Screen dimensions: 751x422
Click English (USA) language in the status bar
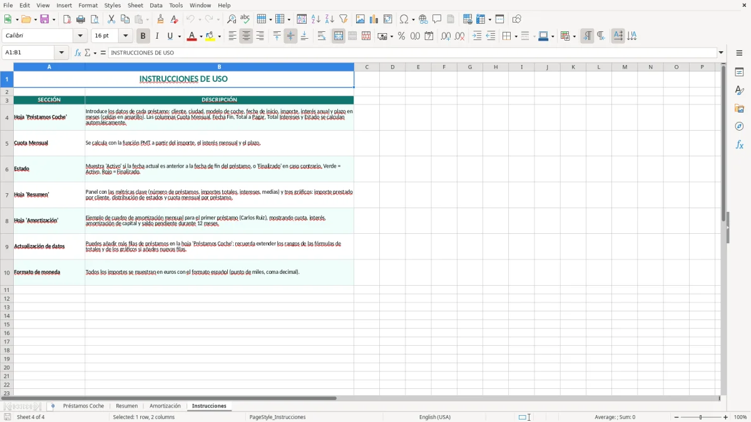(435, 417)
